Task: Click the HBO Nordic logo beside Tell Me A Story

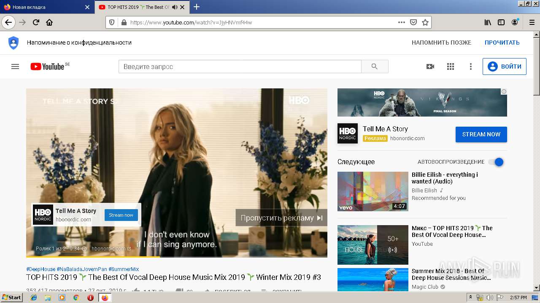Action: click(x=348, y=133)
